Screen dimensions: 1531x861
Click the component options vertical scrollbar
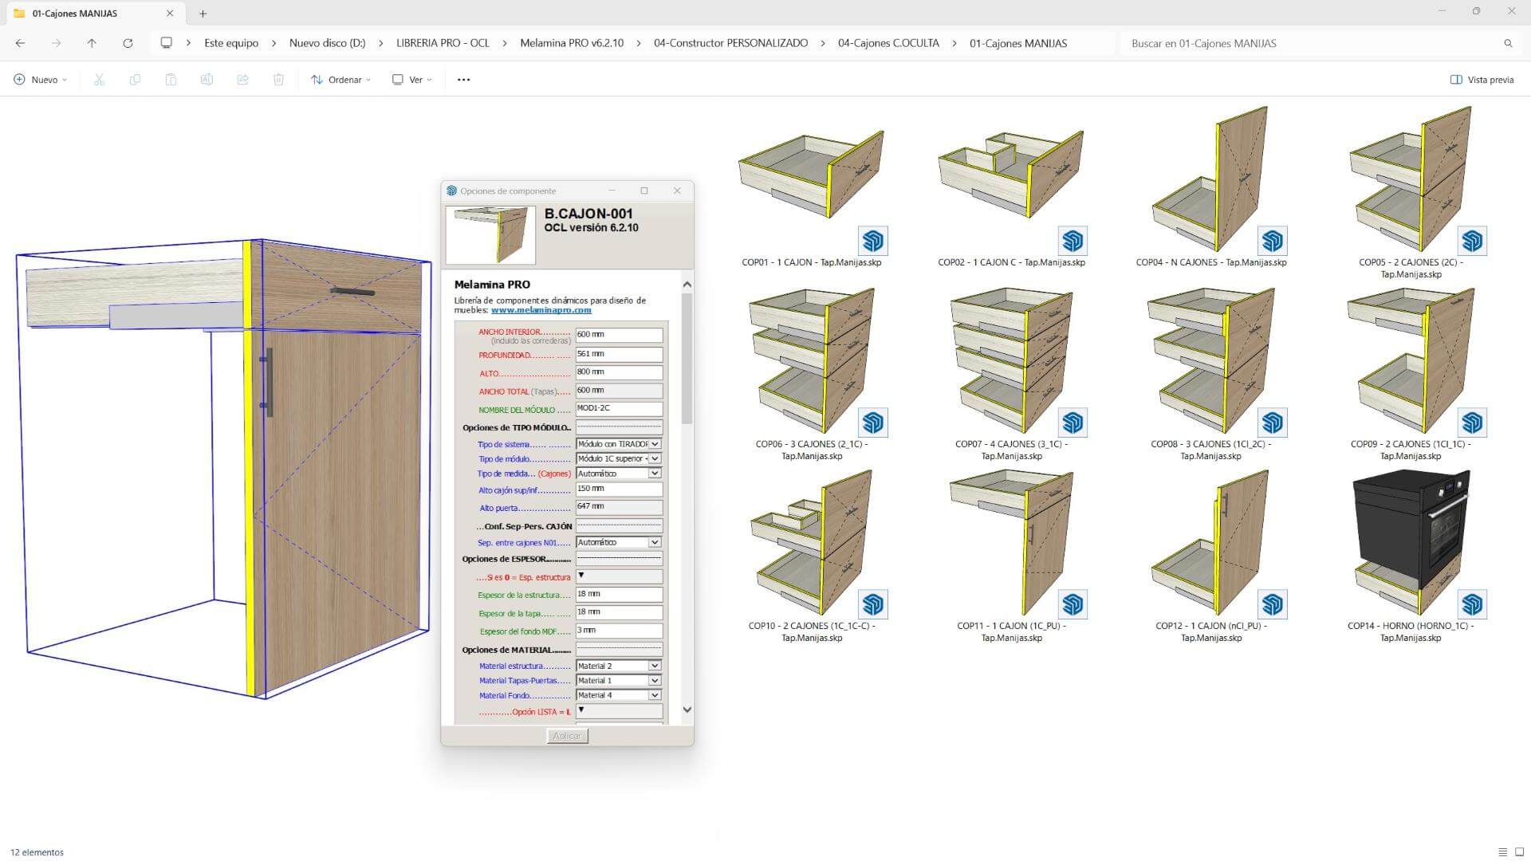click(x=687, y=359)
